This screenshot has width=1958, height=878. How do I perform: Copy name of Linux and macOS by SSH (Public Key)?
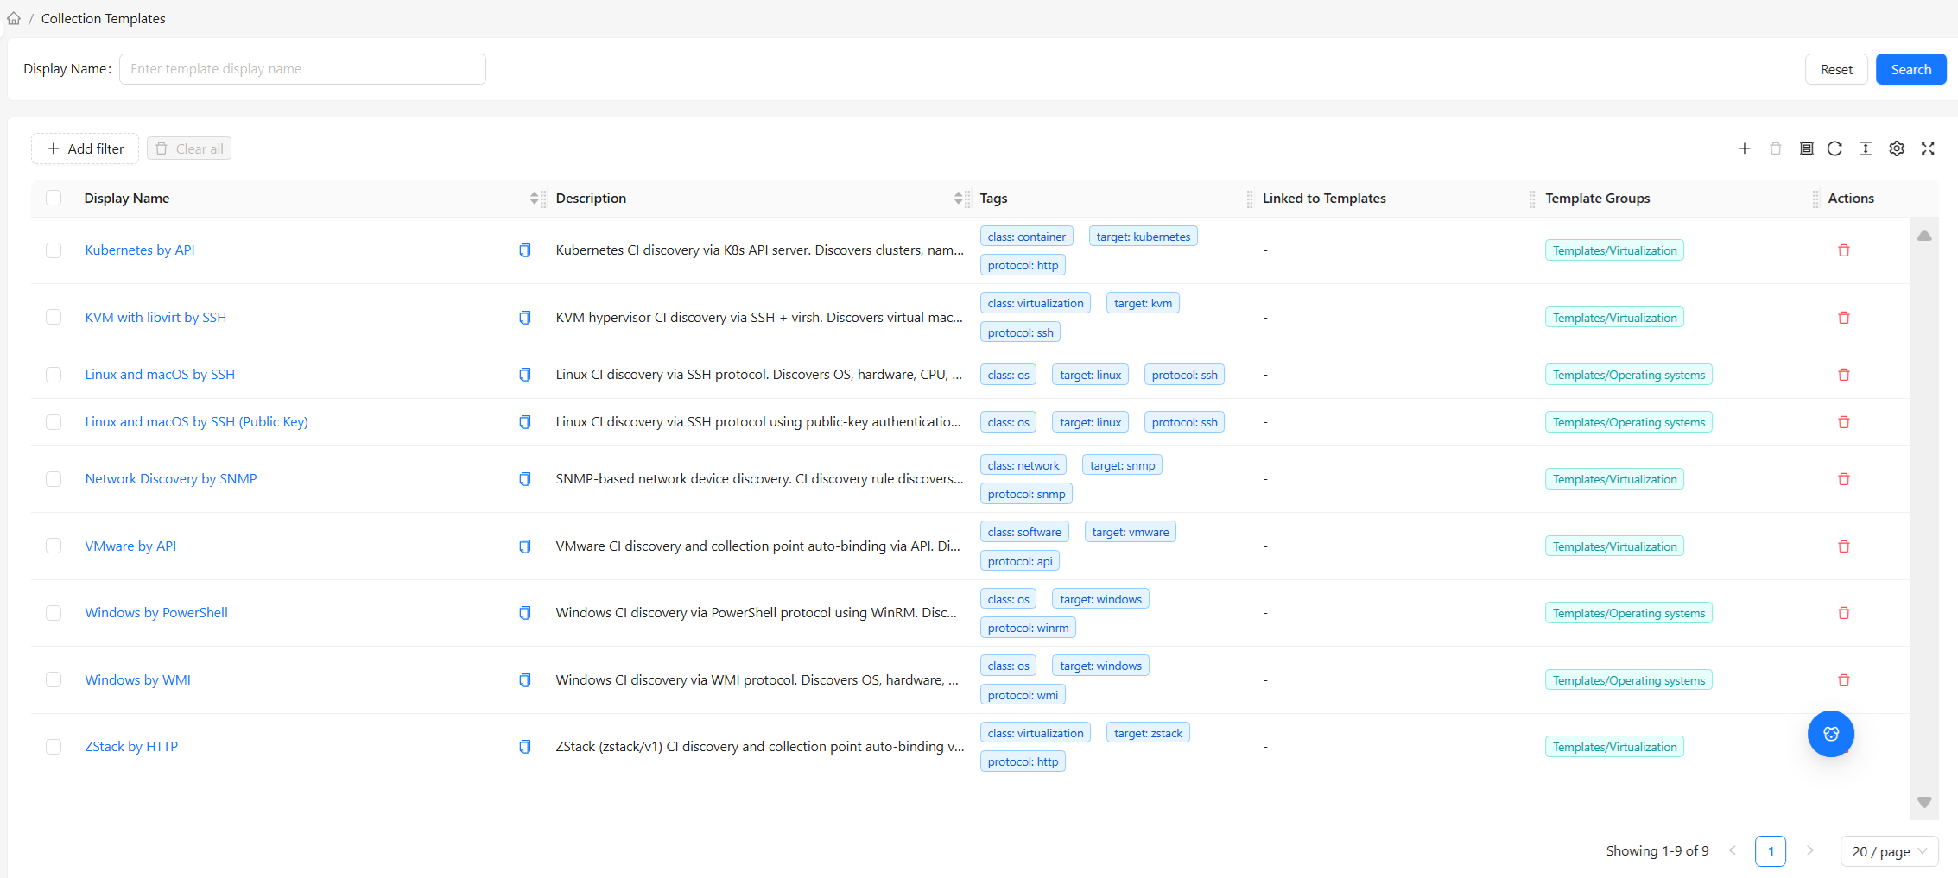pos(524,422)
